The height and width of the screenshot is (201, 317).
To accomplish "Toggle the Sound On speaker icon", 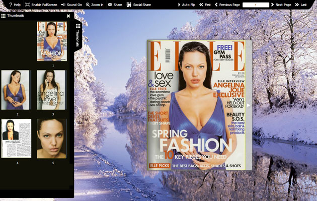I will click(63, 5).
